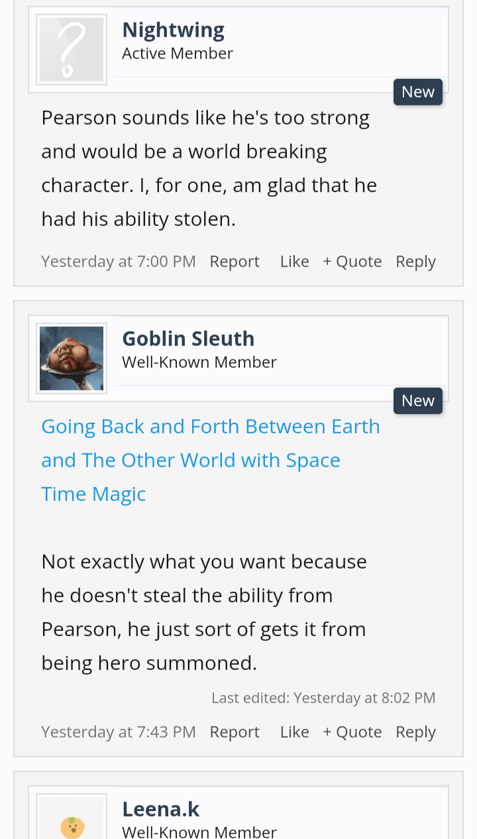Screen dimensions: 477x839
Task: Open Leena.k's avatar image
Action: tap(72, 822)
